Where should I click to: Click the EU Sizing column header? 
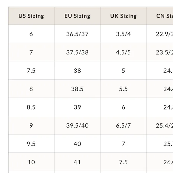click(77, 16)
